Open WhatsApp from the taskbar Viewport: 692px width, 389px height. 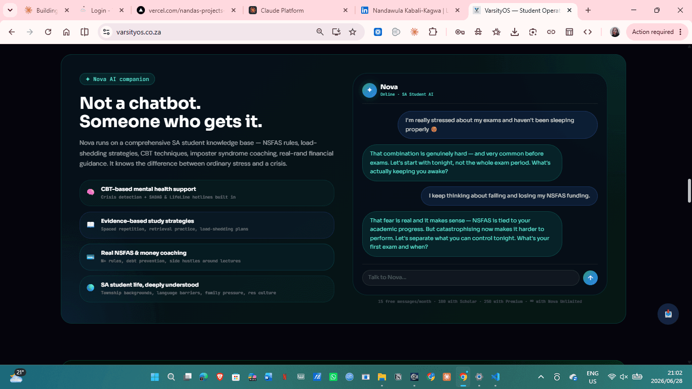click(333, 377)
